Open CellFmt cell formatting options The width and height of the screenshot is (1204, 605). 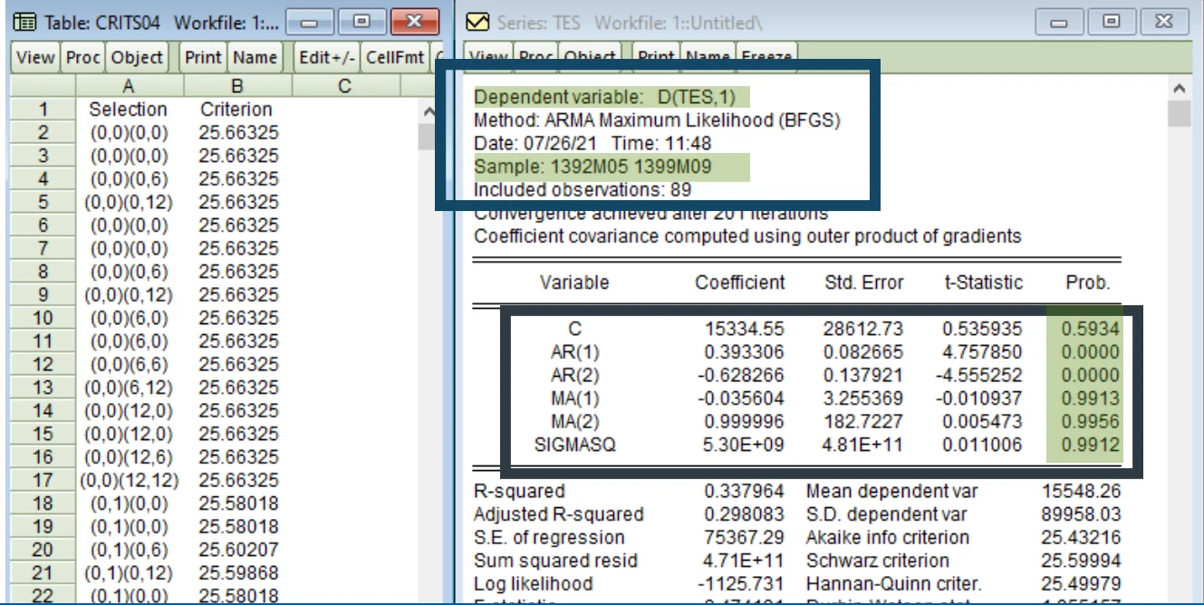(394, 58)
